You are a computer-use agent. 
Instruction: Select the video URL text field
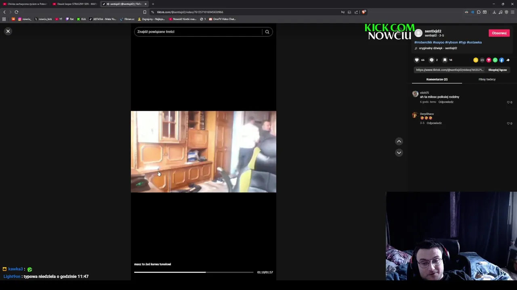point(450,70)
